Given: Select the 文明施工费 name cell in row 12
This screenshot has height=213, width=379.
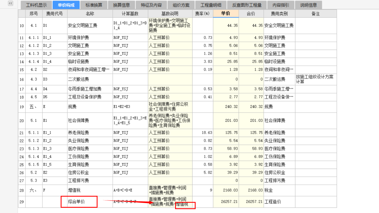Looking at the screenshot, I should (x=90, y=46).
